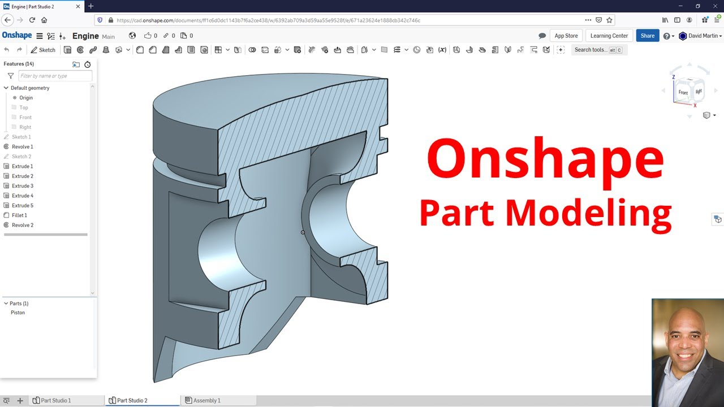Image resolution: width=724 pixels, height=407 pixels.
Task: Click the Firefox bookmark star icon
Action: pyautogui.click(x=609, y=20)
